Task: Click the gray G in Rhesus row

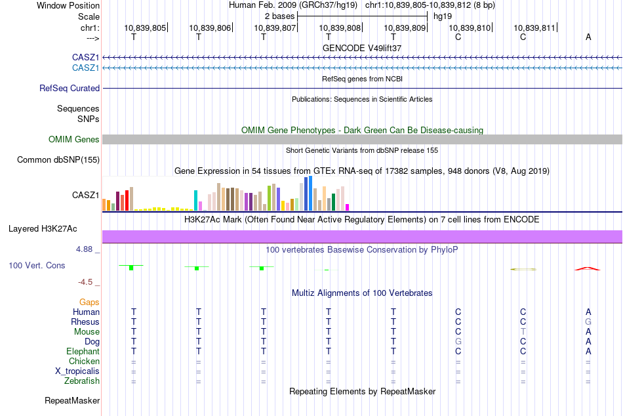Action: (588, 322)
